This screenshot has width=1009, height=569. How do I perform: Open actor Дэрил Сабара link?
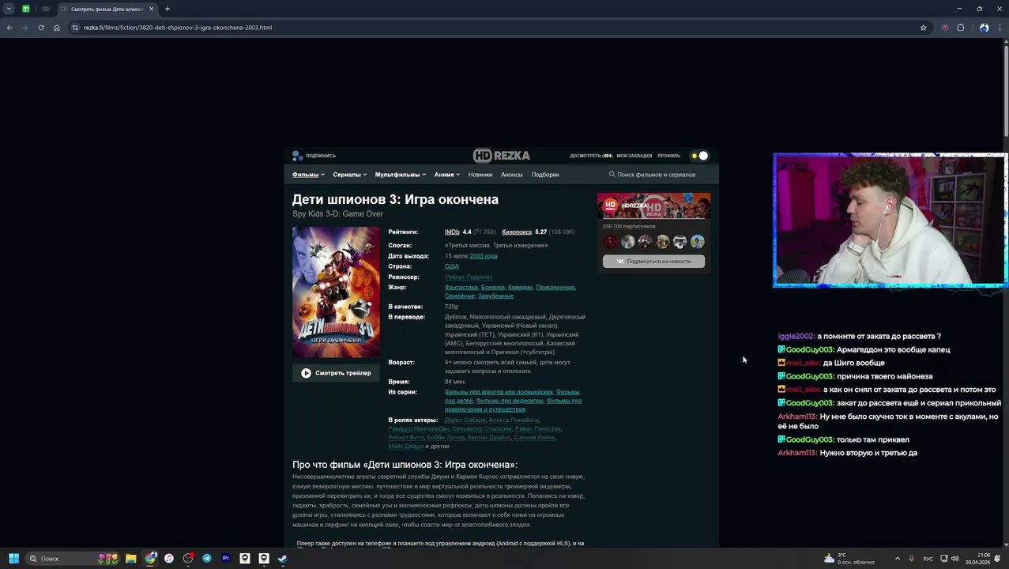(x=465, y=420)
